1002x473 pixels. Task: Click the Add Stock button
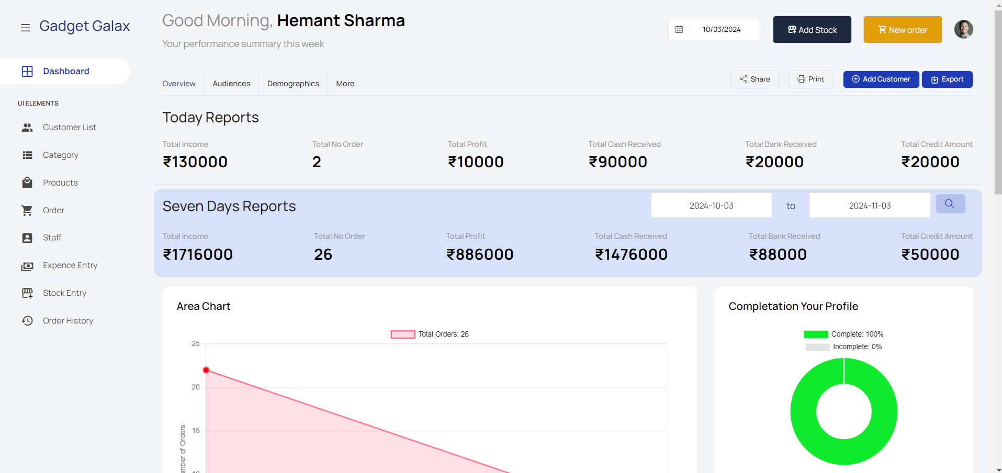[812, 30]
